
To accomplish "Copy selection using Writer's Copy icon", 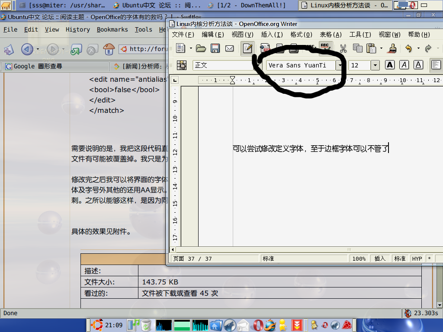I will [x=357, y=48].
